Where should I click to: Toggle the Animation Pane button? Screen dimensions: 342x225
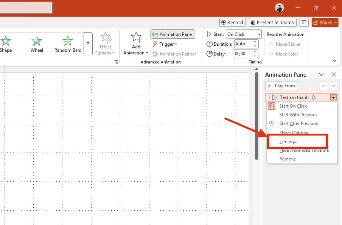pos(173,34)
